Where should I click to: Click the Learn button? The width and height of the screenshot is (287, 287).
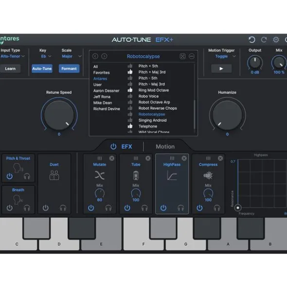(x=10, y=68)
